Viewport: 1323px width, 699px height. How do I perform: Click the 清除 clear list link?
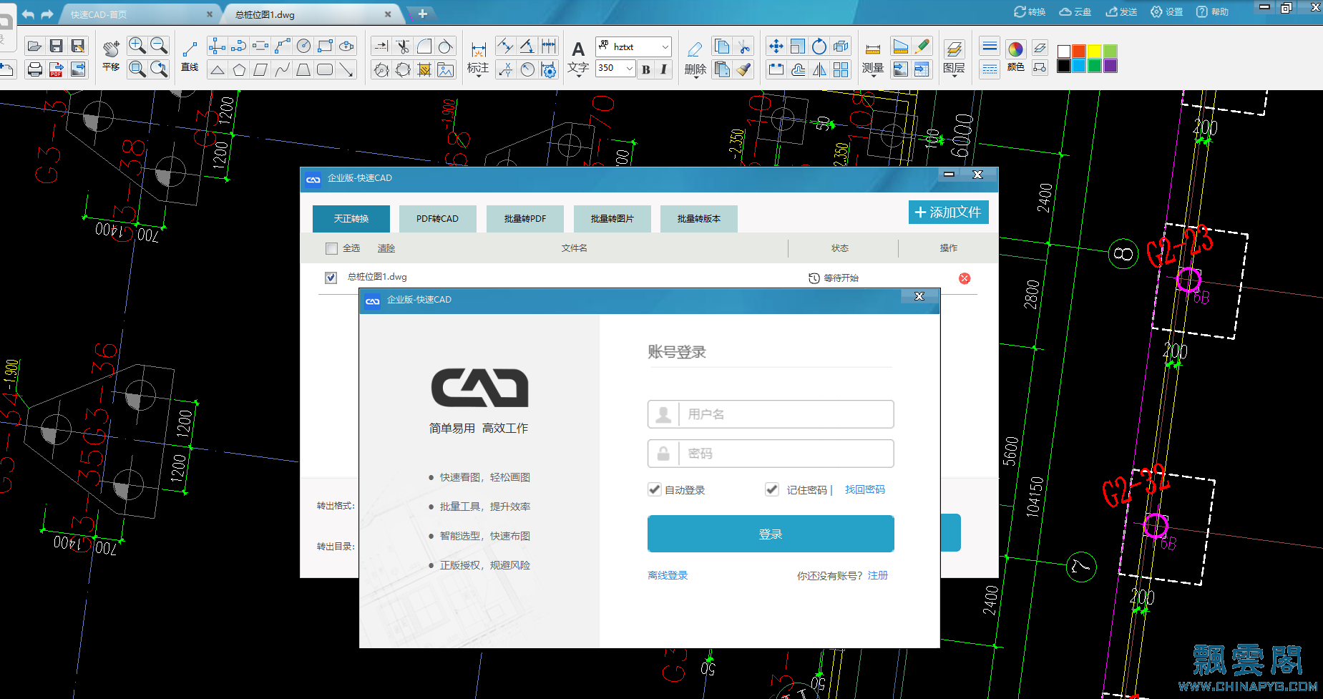click(x=386, y=248)
